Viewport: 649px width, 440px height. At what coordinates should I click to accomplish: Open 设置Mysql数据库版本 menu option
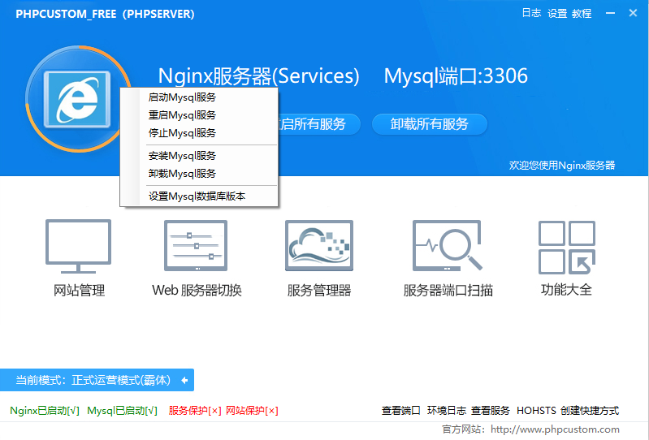pyautogui.click(x=197, y=196)
